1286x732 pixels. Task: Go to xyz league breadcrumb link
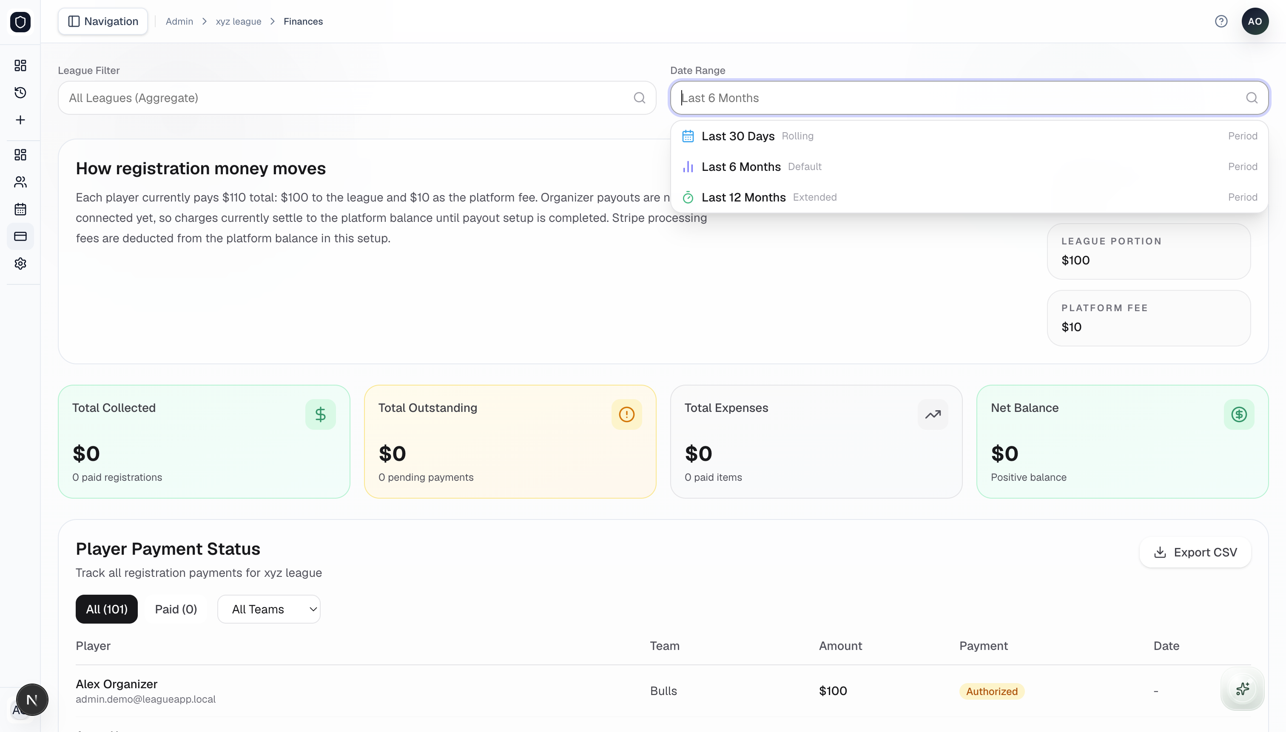pyautogui.click(x=239, y=22)
